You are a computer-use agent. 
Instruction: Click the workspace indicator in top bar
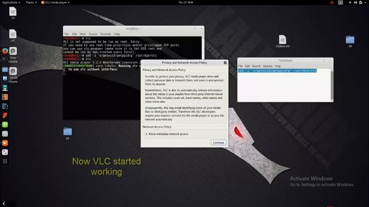pos(340,2)
